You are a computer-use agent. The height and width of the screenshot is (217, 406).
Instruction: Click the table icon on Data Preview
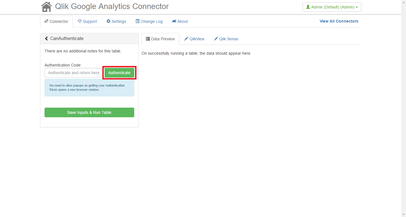[x=148, y=39]
